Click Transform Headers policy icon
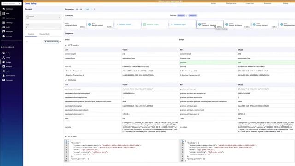Viewport: 295px width, 166px height. click(x=200, y=24)
